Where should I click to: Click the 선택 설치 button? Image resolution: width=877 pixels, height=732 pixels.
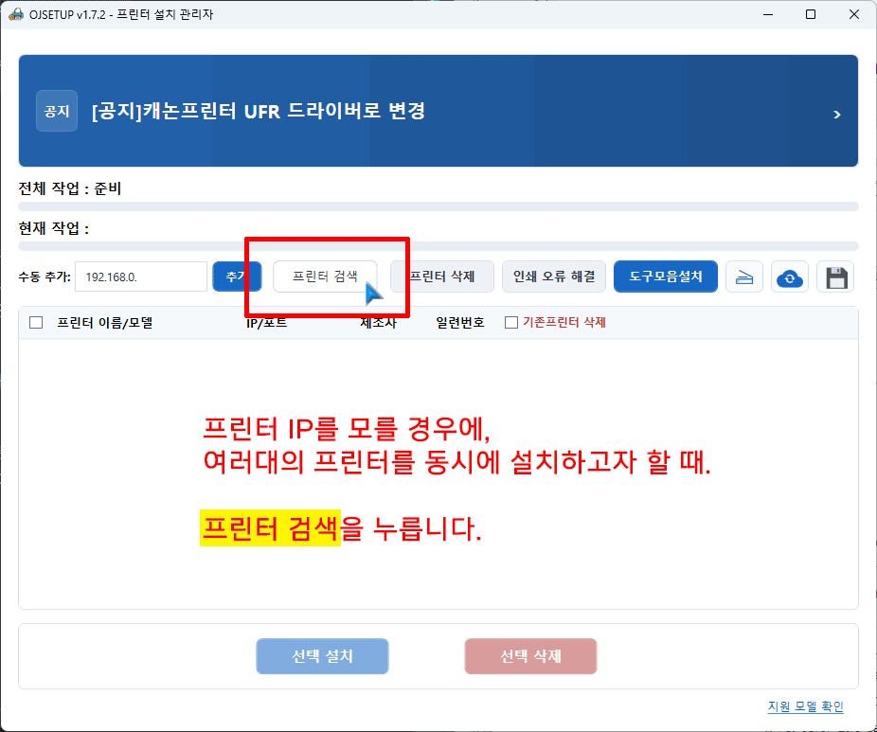[322, 656]
